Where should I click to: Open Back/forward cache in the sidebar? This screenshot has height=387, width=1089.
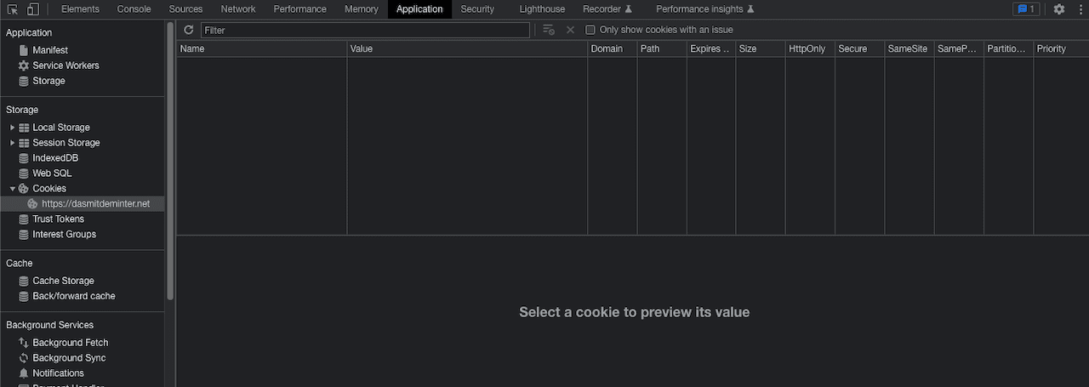point(74,296)
